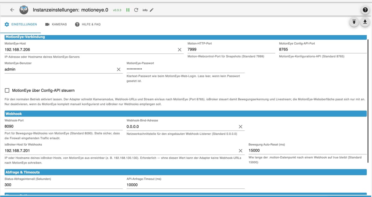Click the MotionEye-Verbindung section header
The image size is (372, 197).
[x=186, y=37]
